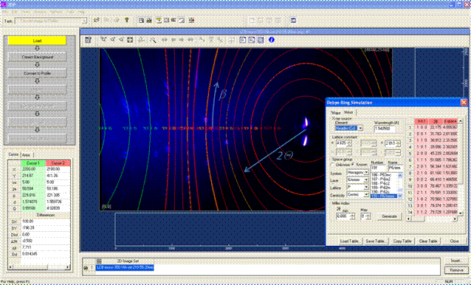Click the Generate button
Screen dimensions: 471x285
tap(389, 216)
